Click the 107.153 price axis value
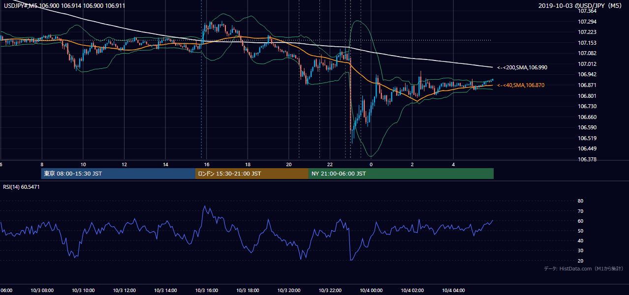Viewport: 629px width, 295px height. pos(588,43)
